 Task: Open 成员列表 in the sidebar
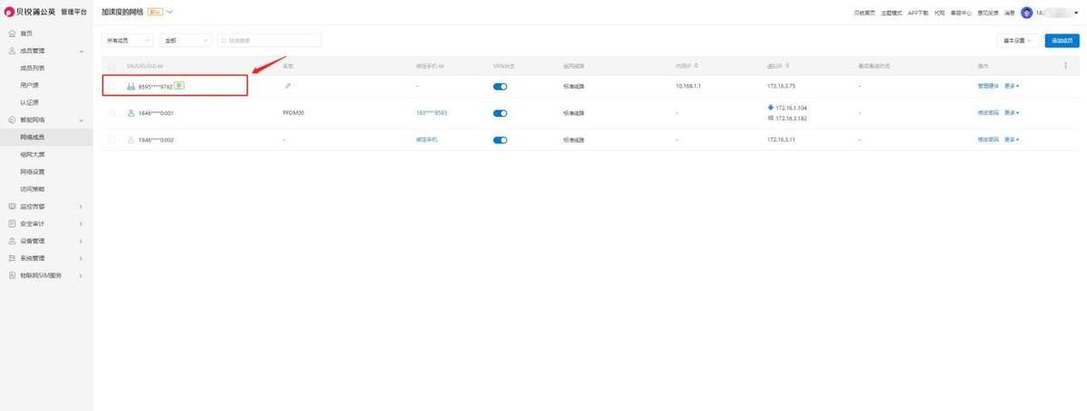33,68
